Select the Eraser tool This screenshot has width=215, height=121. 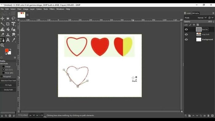pos(2,35)
